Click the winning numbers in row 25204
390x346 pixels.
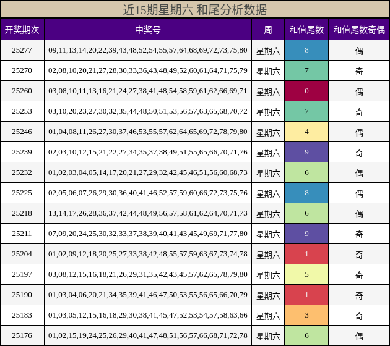[x=148, y=254]
